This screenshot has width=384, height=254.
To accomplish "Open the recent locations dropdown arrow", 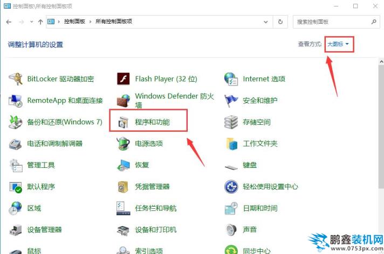I will pos(32,22).
